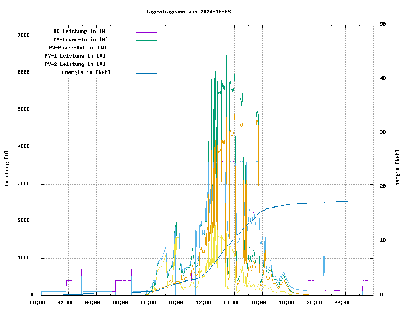Click the 3000 tick on the power axis
416x312 pixels.
click(23, 184)
